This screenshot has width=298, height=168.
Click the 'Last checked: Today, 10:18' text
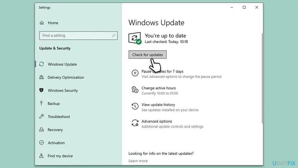tap(166, 42)
